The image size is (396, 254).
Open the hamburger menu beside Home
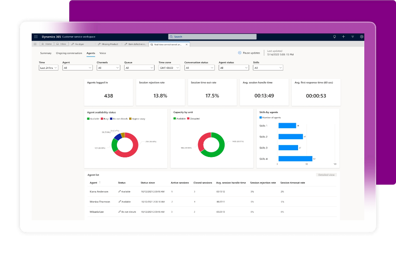click(x=35, y=44)
